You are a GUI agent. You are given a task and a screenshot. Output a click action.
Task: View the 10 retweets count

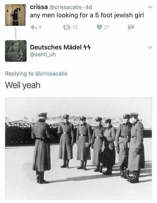(75, 27)
